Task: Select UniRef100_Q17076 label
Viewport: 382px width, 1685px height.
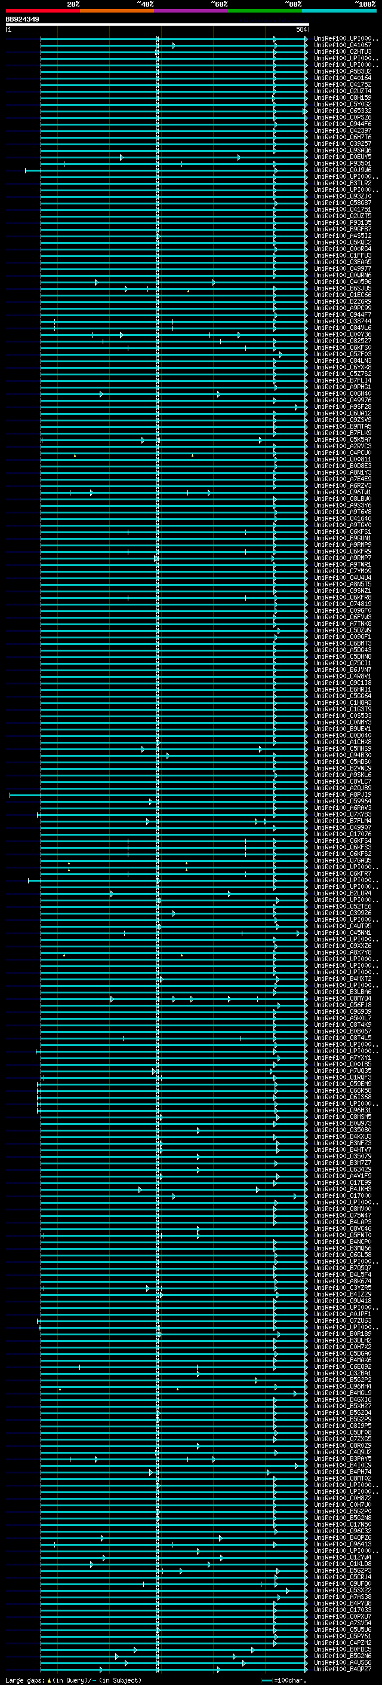Action: (x=342, y=834)
